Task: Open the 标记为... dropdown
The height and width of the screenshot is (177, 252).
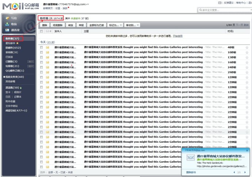Action: pos(115,25)
